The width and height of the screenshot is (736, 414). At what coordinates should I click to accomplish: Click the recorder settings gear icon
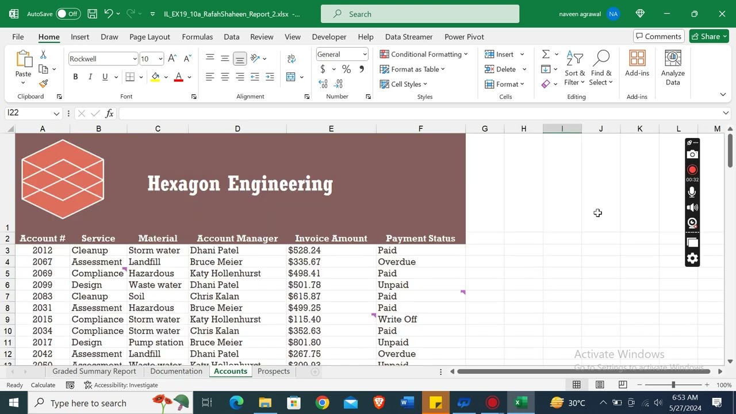point(692,258)
